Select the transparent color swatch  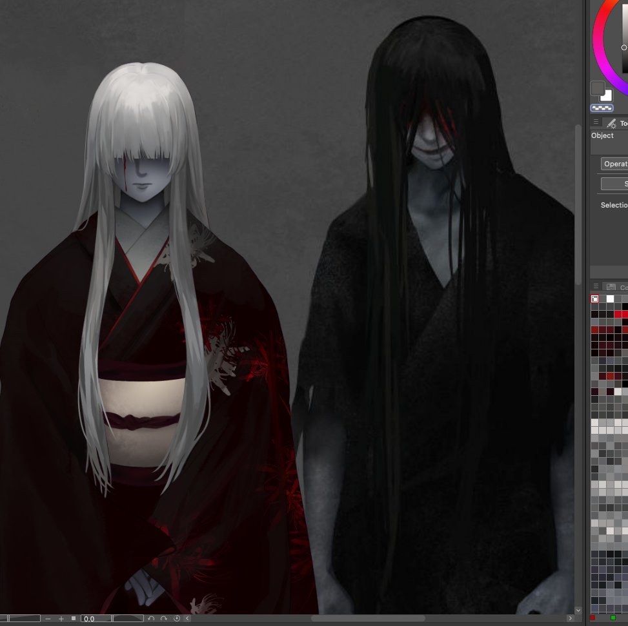[x=602, y=108]
